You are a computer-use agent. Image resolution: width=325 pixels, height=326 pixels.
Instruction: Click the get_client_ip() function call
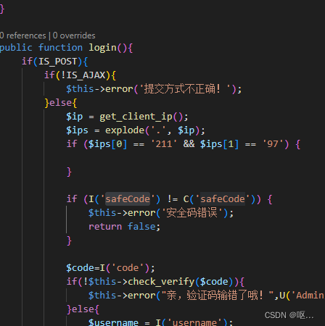(141, 117)
